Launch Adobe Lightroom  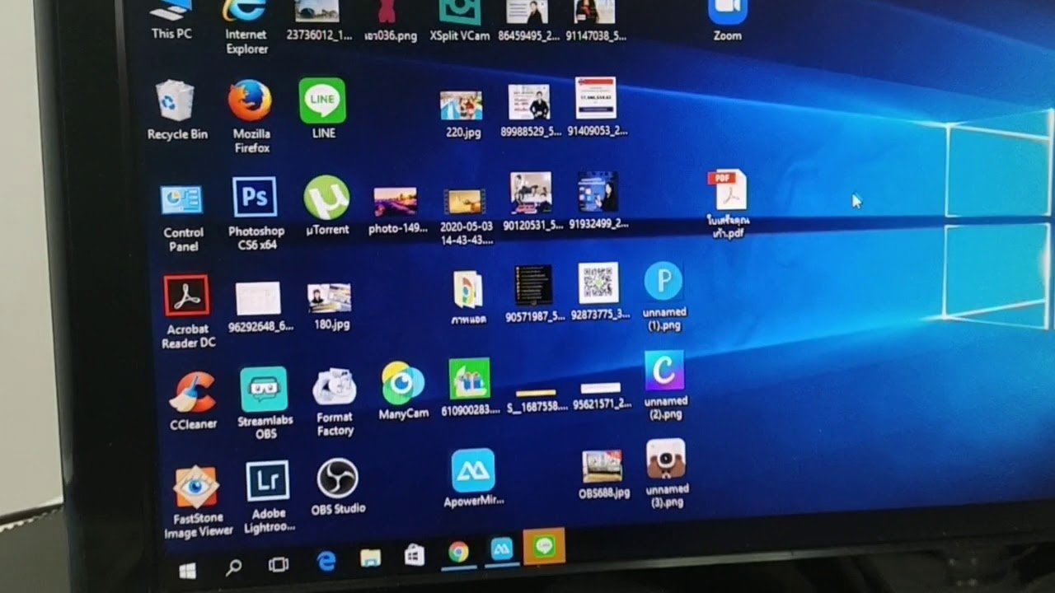(269, 497)
